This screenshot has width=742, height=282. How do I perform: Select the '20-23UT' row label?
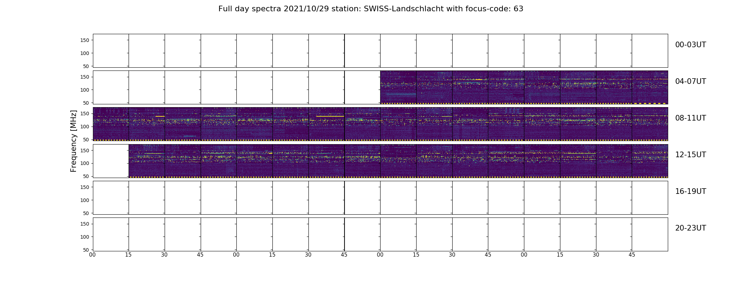690,228
